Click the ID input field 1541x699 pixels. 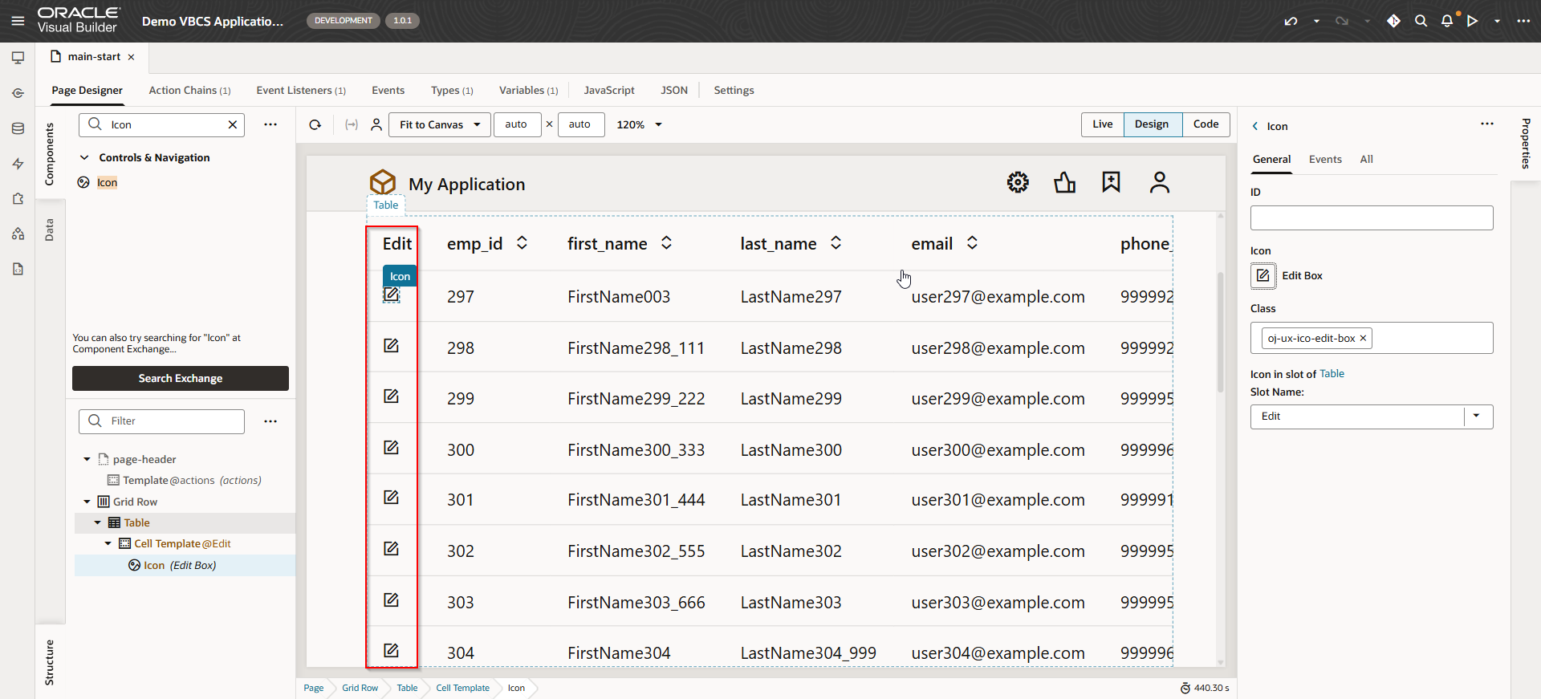[1371, 218]
